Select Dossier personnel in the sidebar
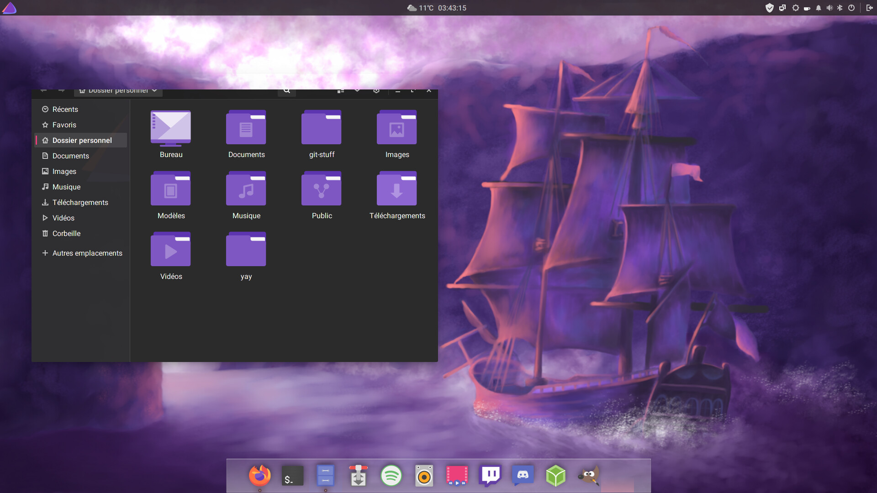Viewport: 877px width, 493px height. [x=81, y=140]
